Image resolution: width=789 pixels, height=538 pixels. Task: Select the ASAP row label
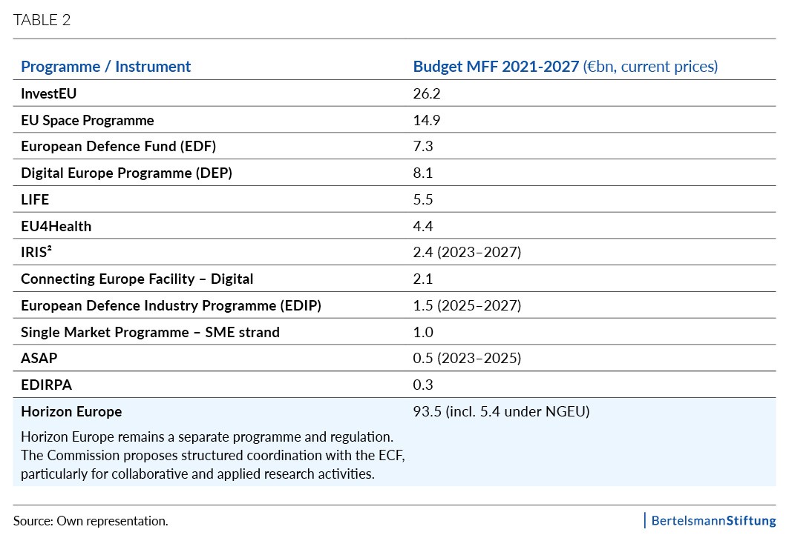(x=39, y=359)
